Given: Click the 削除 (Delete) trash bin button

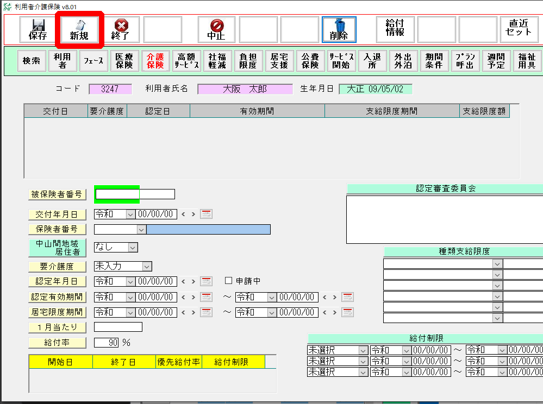Looking at the screenshot, I should (x=339, y=29).
